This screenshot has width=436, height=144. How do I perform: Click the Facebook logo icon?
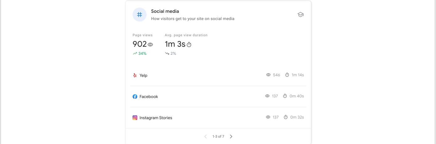click(135, 97)
